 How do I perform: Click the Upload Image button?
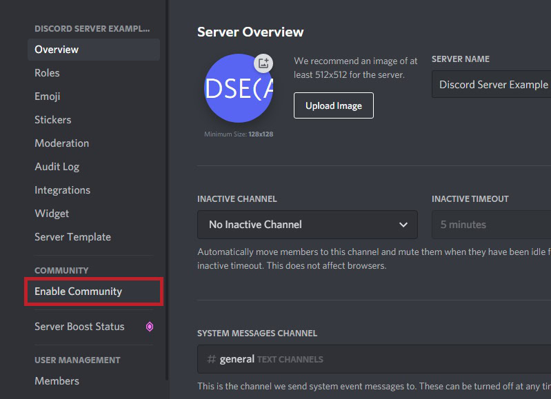[x=334, y=105]
